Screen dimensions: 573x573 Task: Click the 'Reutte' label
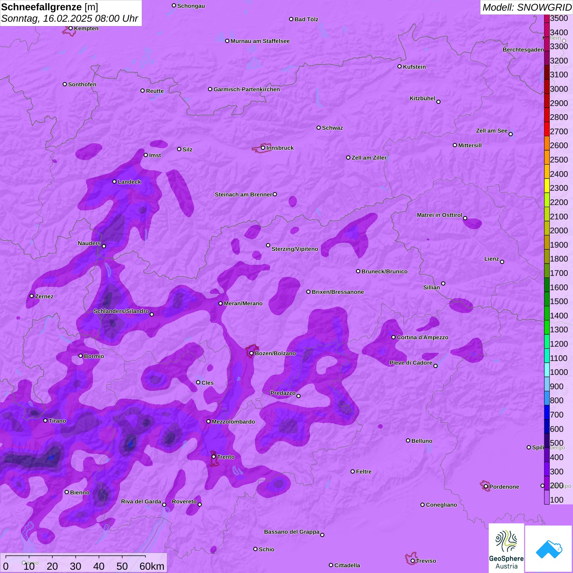155,91
